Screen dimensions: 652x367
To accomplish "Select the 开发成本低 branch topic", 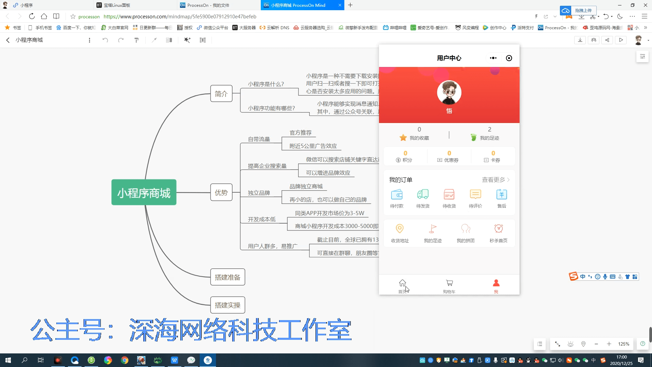I will pos(262,219).
